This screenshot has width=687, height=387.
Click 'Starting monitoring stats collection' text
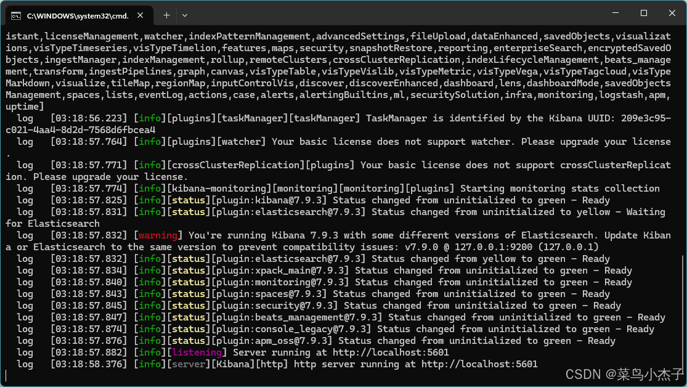(x=560, y=189)
